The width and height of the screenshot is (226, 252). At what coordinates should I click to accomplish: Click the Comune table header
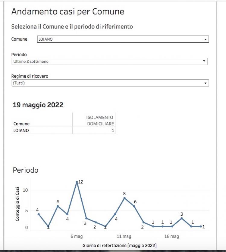pos(21,124)
